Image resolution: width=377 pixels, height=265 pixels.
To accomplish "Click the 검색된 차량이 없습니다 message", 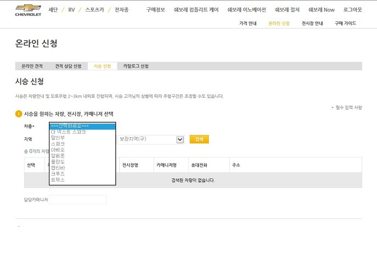I will tap(193, 181).
